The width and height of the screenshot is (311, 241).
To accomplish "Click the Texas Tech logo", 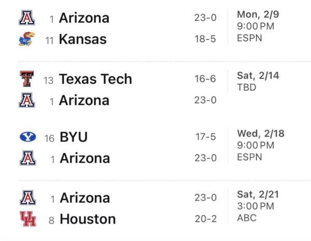I will tap(25, 79).
